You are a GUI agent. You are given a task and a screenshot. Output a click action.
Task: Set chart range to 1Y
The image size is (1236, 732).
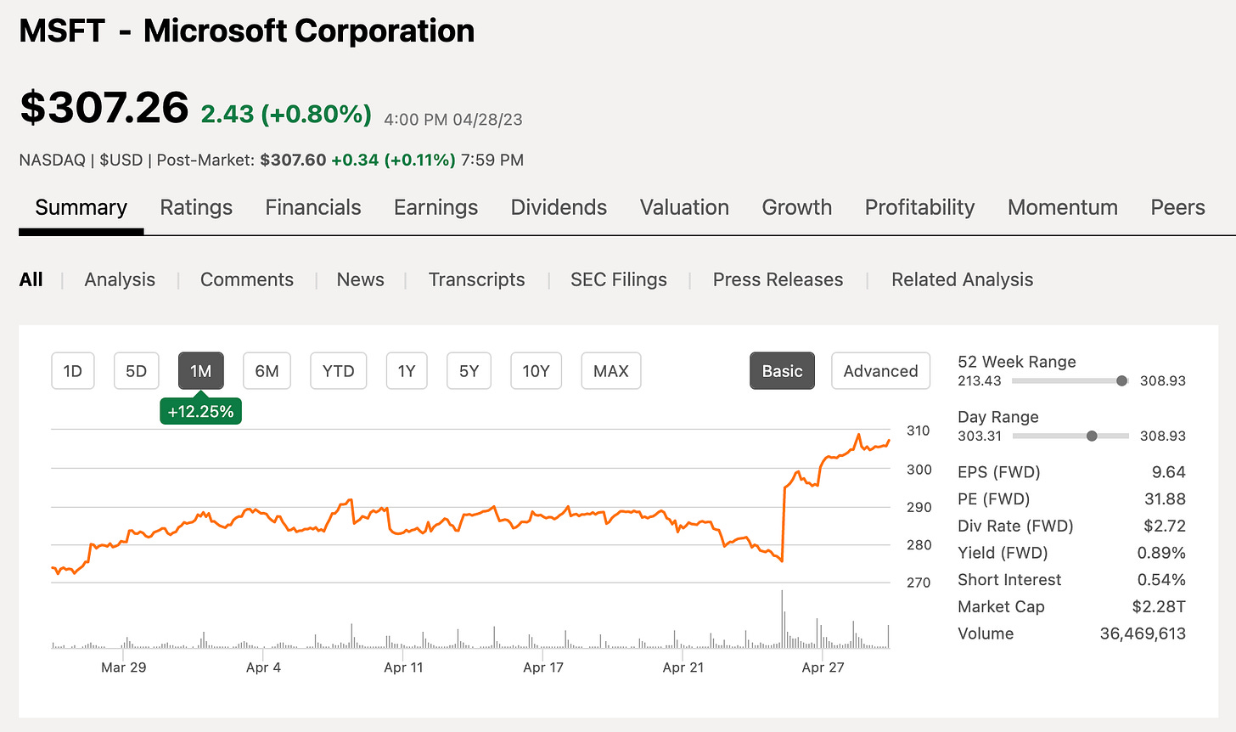(x=407, y=371)
